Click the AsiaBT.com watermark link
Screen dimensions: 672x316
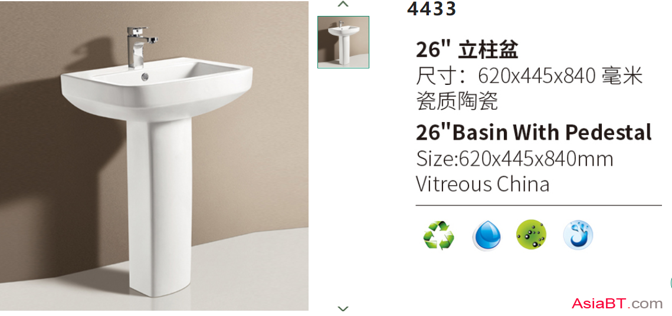(617, 304)
